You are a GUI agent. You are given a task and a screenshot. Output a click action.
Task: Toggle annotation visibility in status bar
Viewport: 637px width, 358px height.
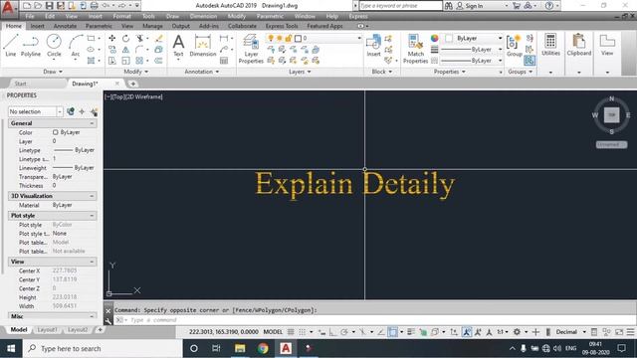point(467,332)
